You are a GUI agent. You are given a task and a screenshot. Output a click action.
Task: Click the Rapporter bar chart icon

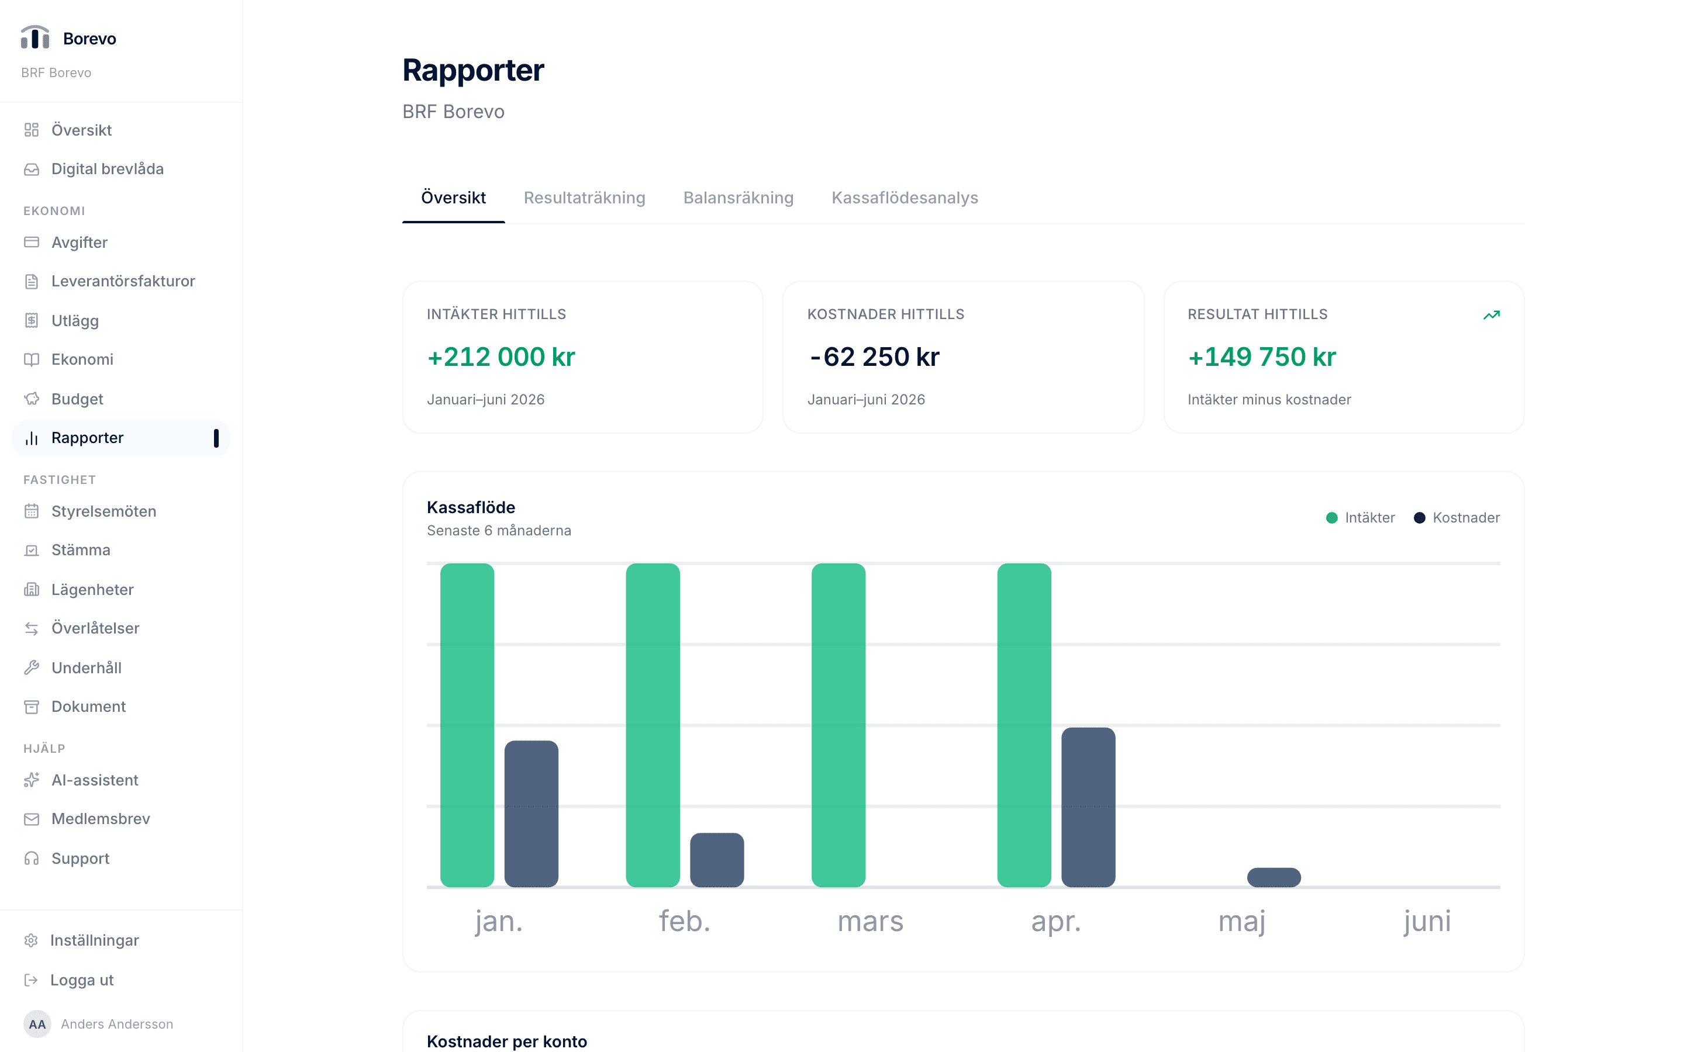[32, 438]
